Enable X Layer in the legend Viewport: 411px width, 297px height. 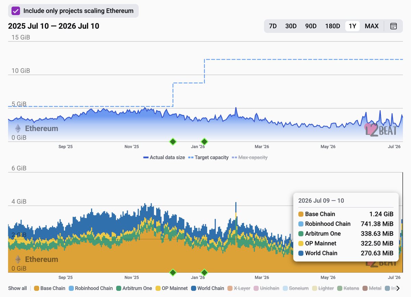pos(238,288)
